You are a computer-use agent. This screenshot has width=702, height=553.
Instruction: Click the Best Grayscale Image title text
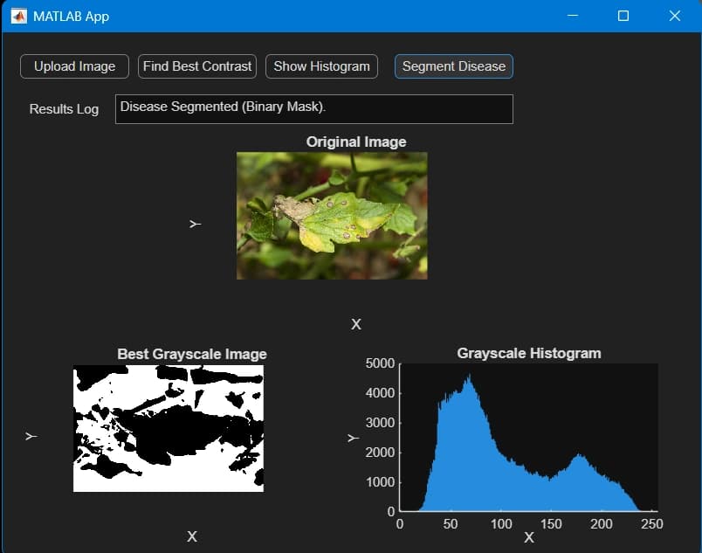192,354
